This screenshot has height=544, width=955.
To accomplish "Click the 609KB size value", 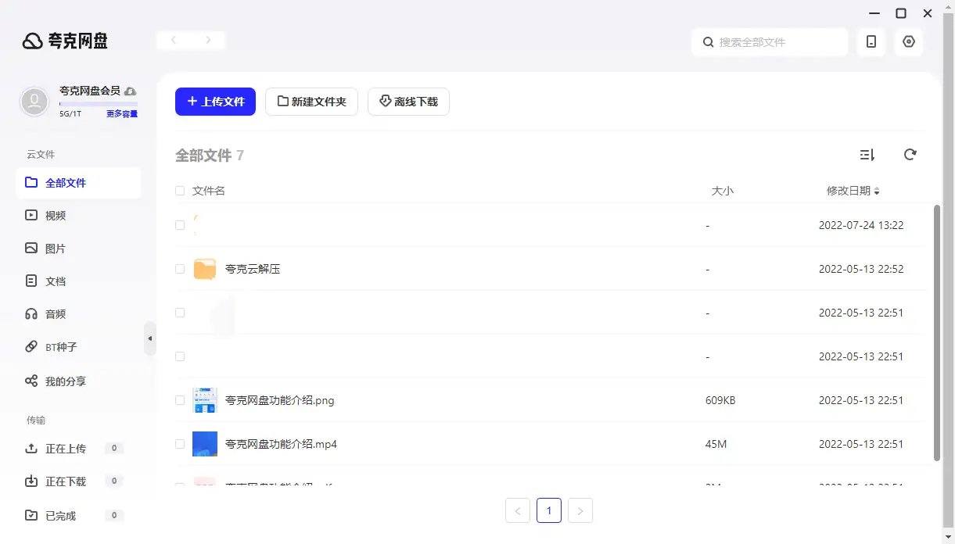I will 720,400.
